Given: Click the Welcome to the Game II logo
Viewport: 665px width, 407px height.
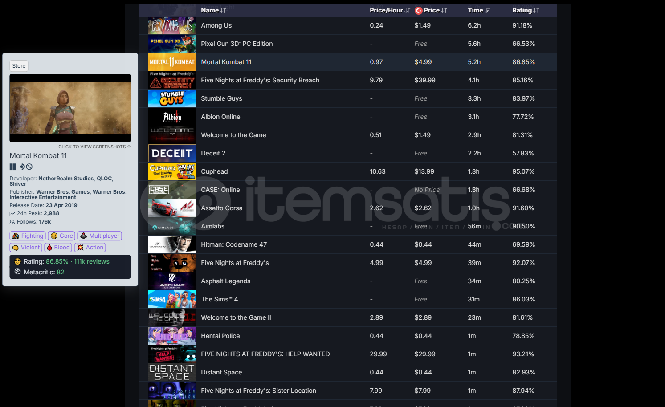Looking at the screenshot, I should pyautogui.click(x=172, y=317).
